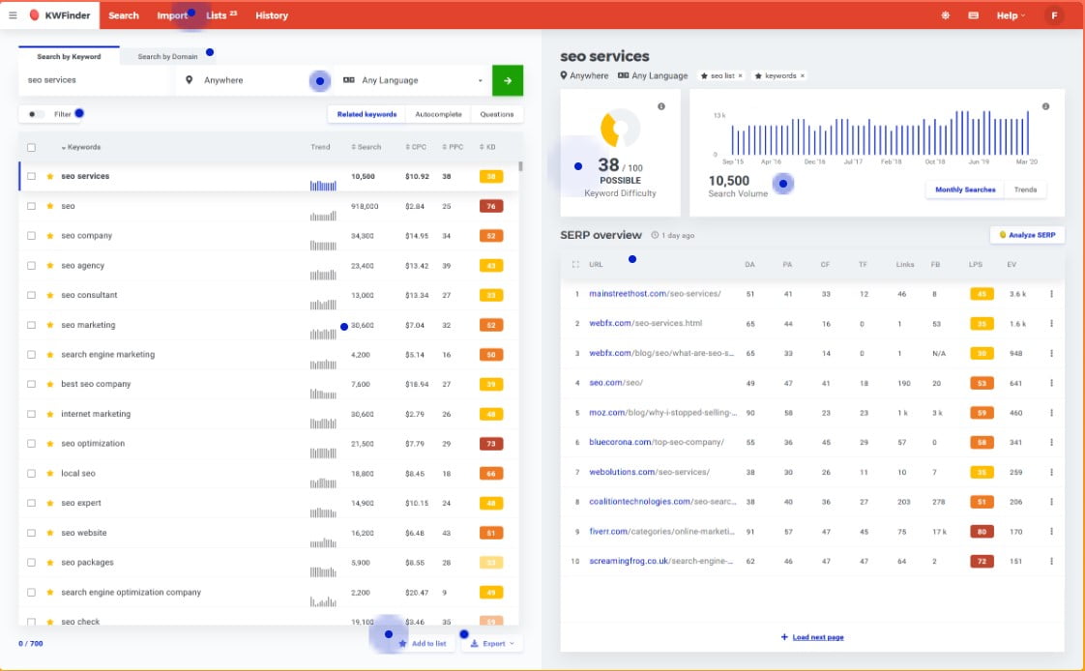Remove the keywords tag

point(802,76)
